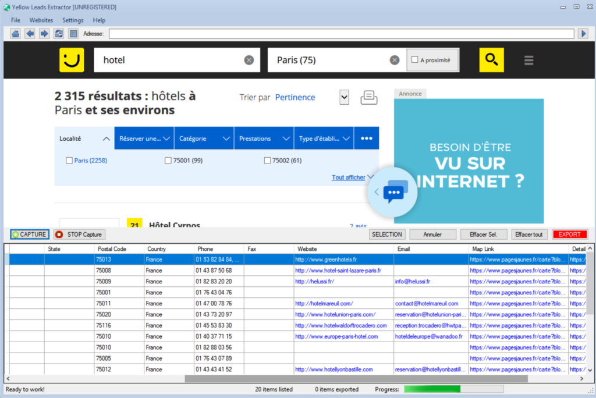Click the Yellow Leads Extractor title icon

click(6, 7)
